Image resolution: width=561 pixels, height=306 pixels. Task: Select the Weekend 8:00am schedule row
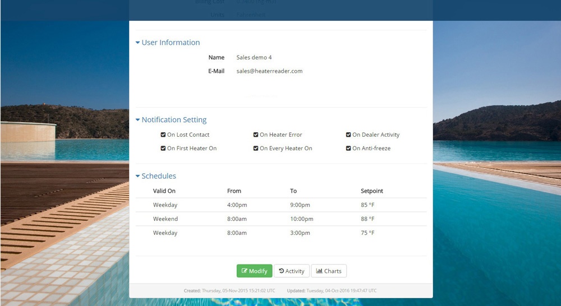coord(280,219)
